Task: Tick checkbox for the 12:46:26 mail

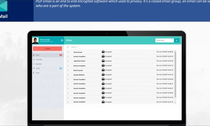Action: click(x=68, y=93)
